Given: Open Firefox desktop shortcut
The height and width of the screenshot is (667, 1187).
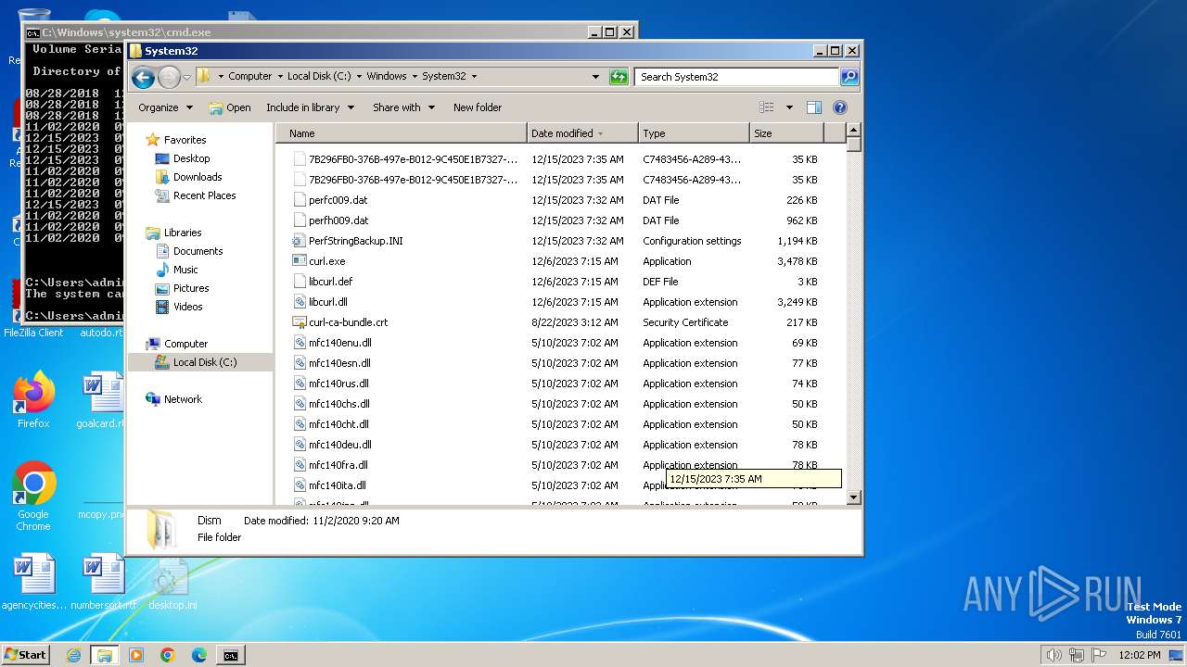Looking at the screenshot, I should 33,400.
